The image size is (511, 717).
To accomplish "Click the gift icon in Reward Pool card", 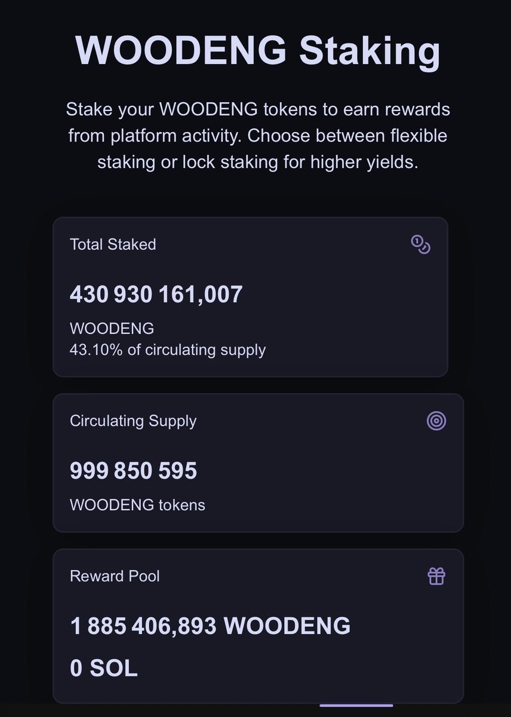I will (x=436, y=577).
